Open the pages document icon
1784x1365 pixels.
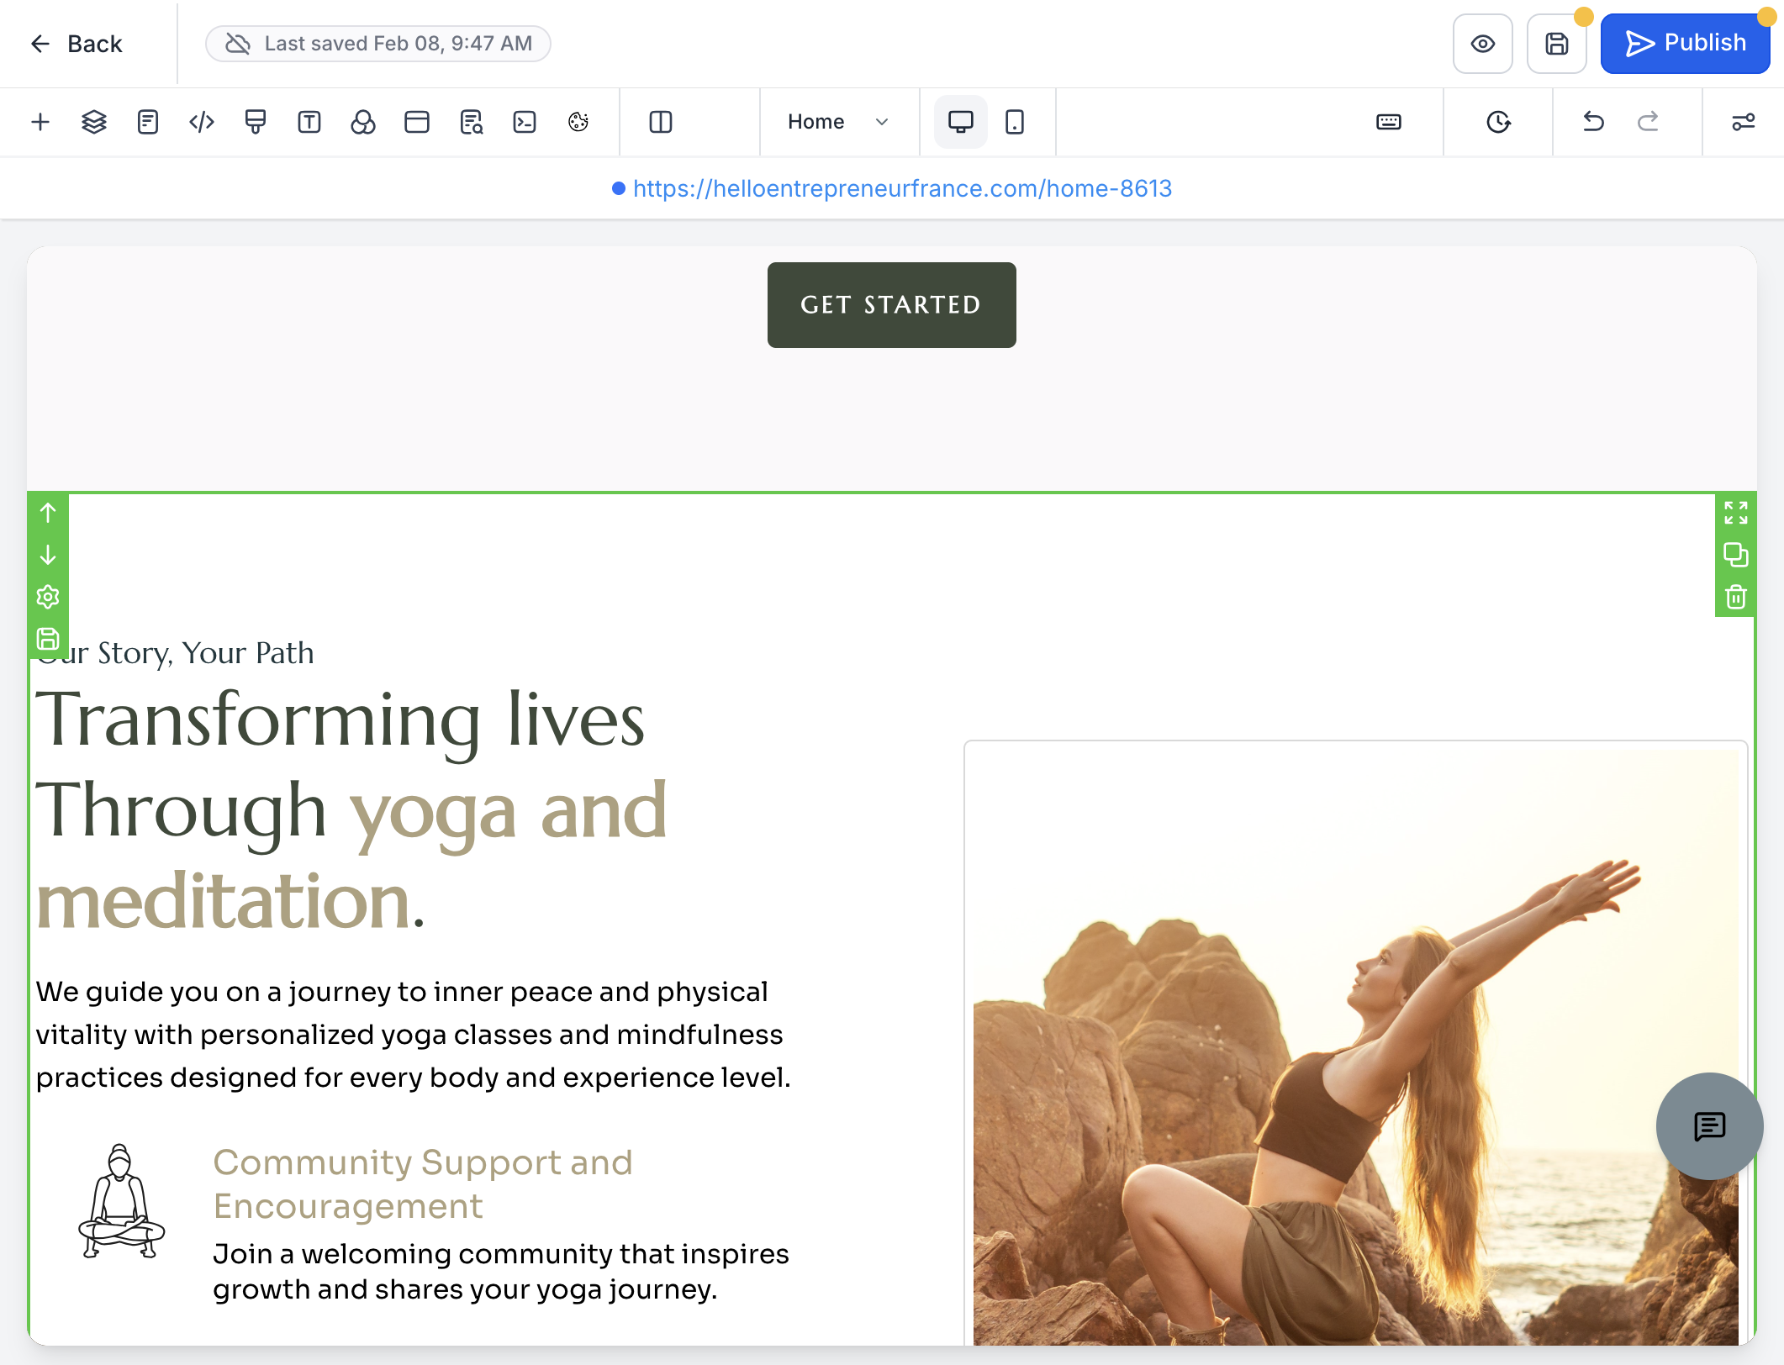(x=148, y=123)
